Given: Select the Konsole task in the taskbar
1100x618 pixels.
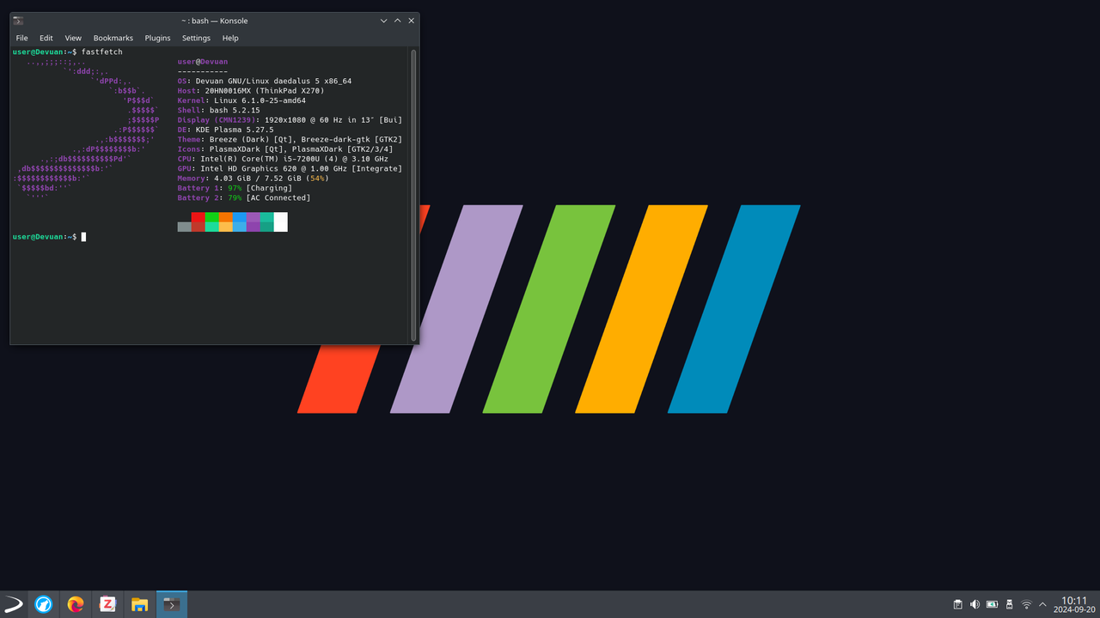Looking at the screenshot, I should [x=172, y=604].
